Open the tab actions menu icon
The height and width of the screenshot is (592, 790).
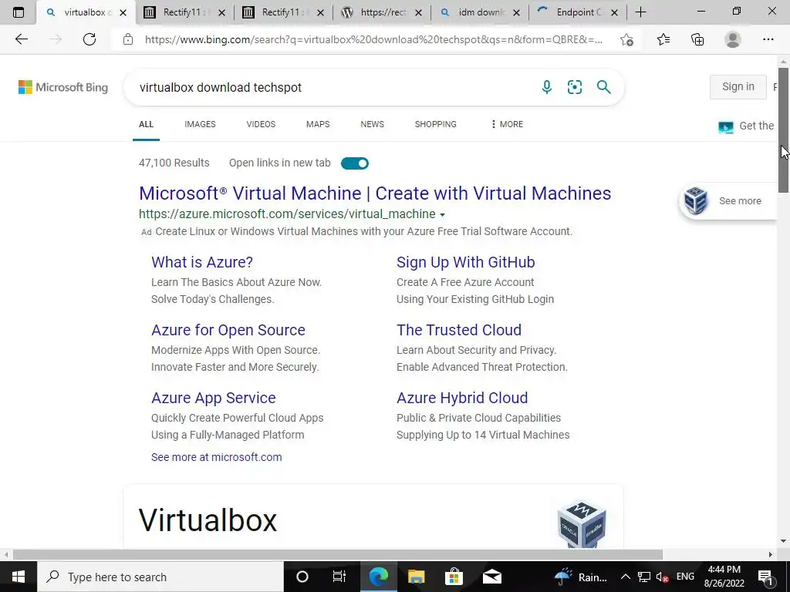click(19, 12)
